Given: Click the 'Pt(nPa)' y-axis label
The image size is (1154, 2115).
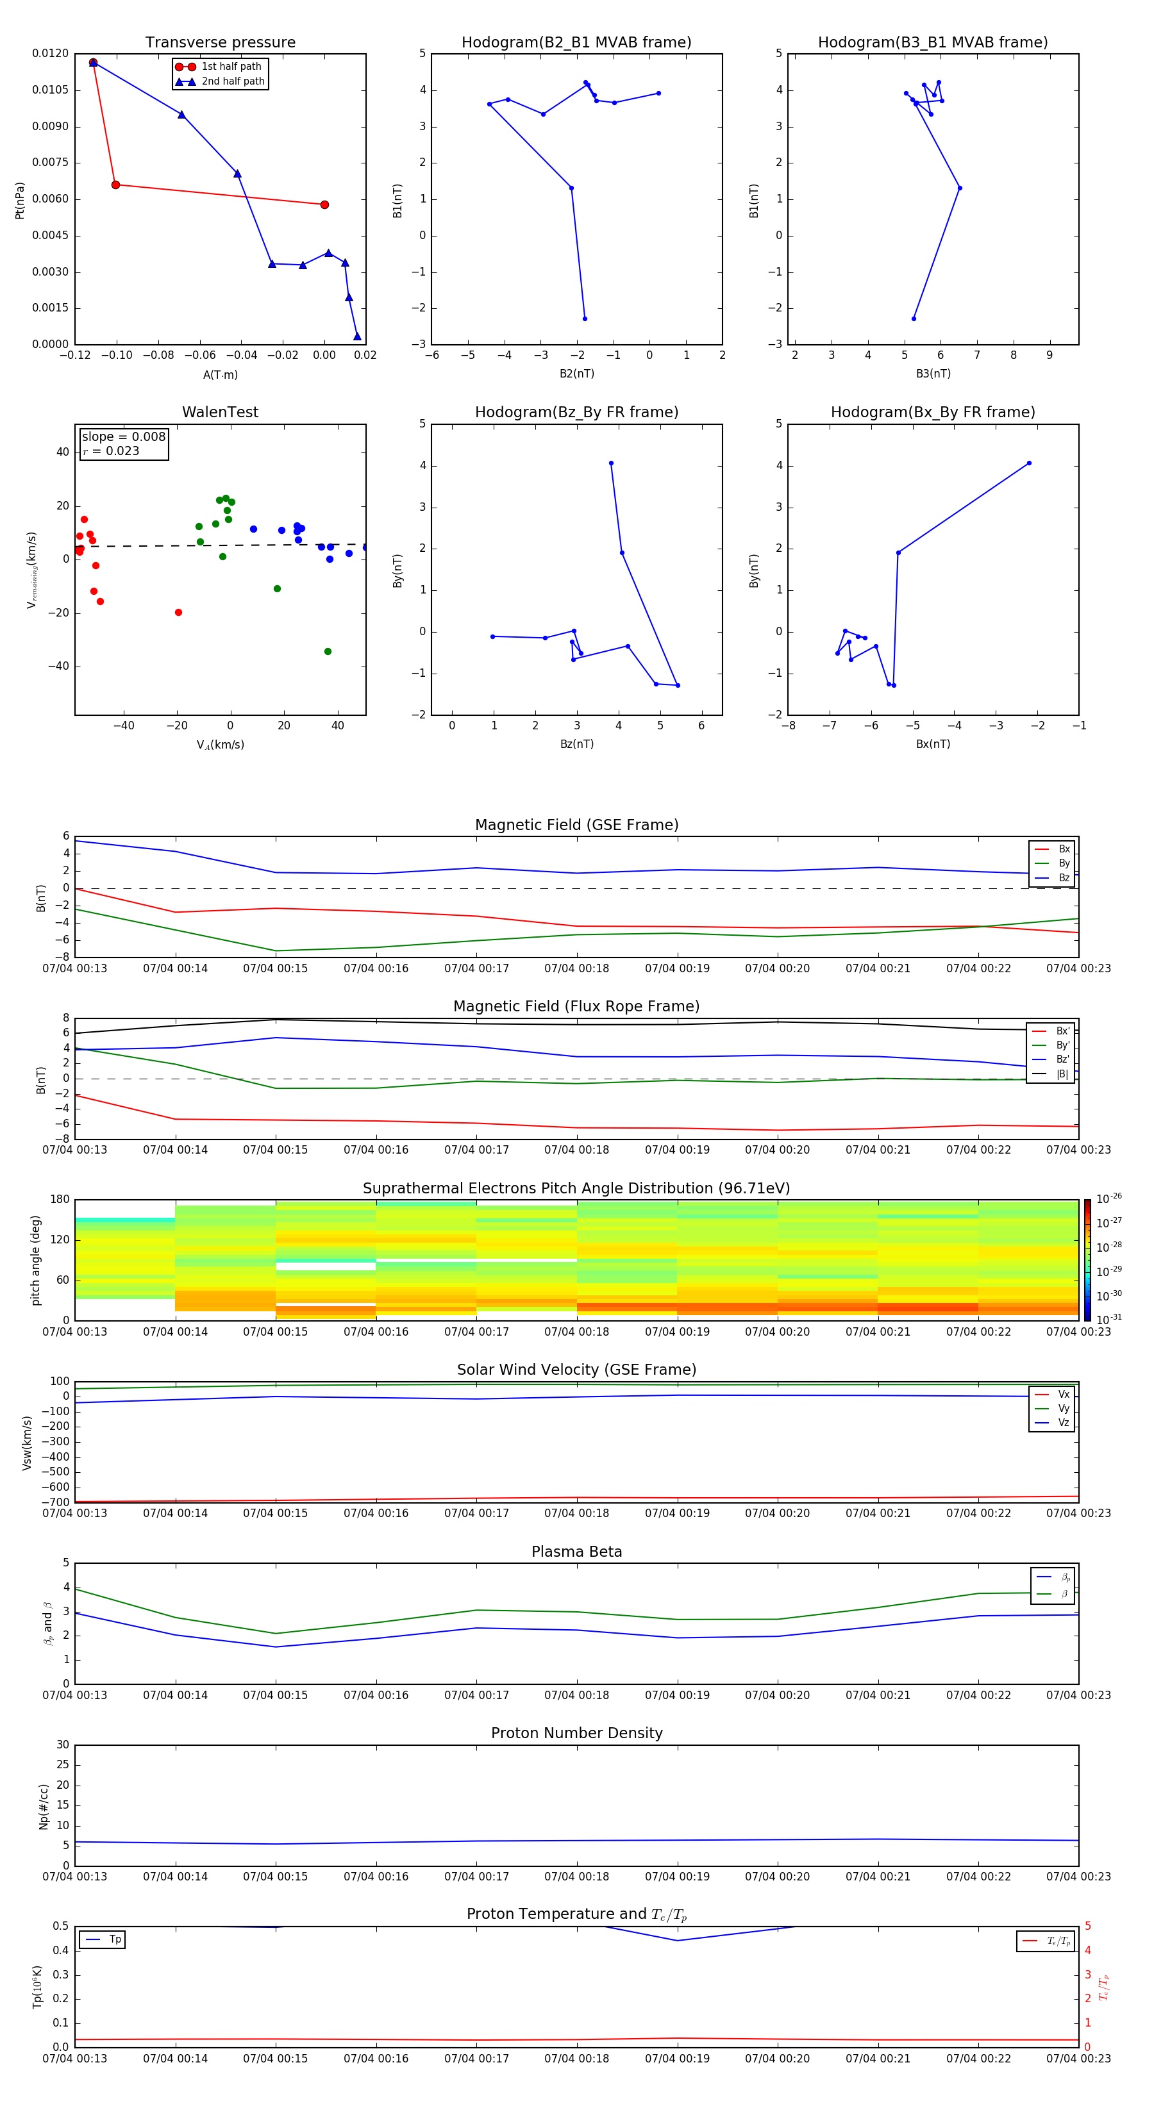Looking at the screenshot, I should 20,199.
